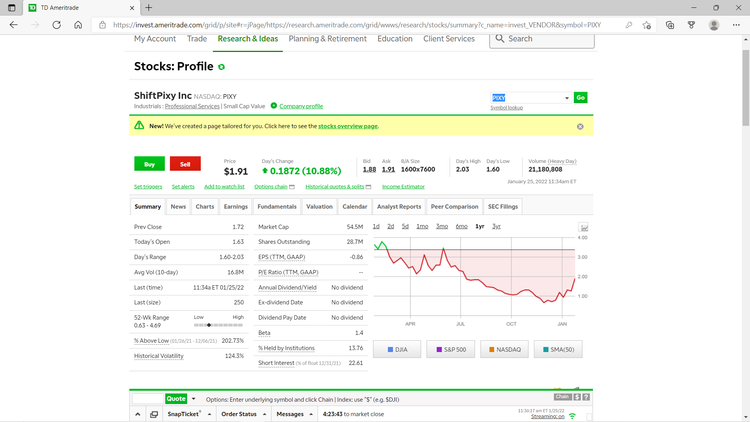Click the help question mark icon in dock
Image resolution: width=750 pixels, height=422 pixels.
point(586,397)
